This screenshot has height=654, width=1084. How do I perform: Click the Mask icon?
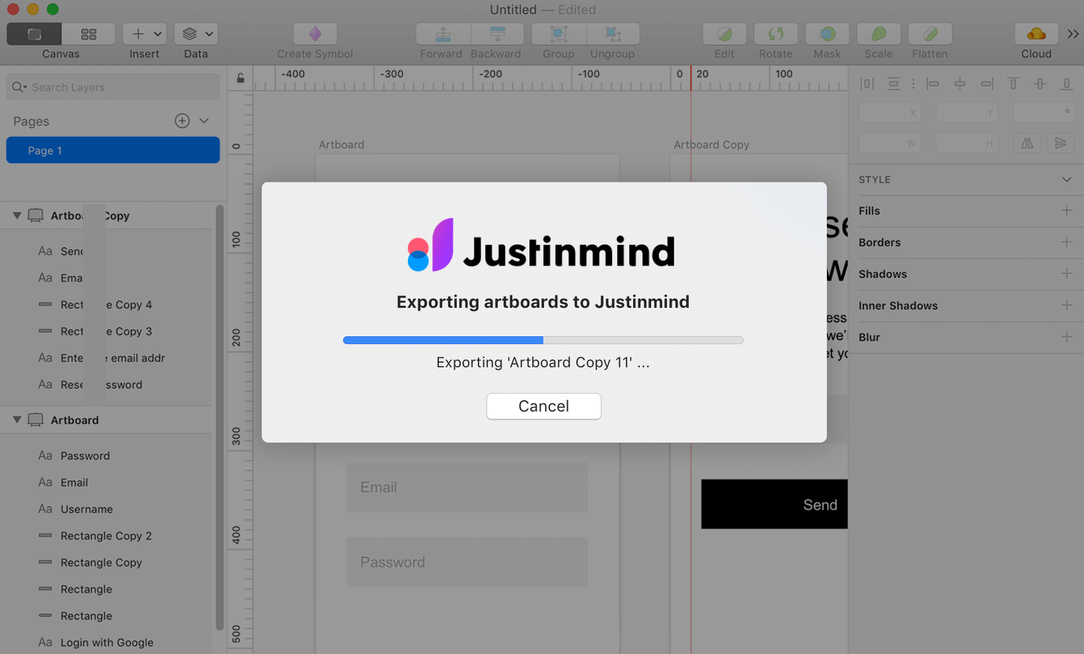click(828, 34)
